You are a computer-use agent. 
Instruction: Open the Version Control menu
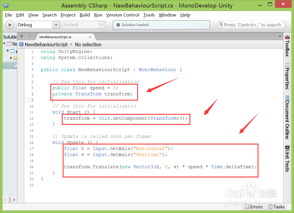[x=123, y=15]
